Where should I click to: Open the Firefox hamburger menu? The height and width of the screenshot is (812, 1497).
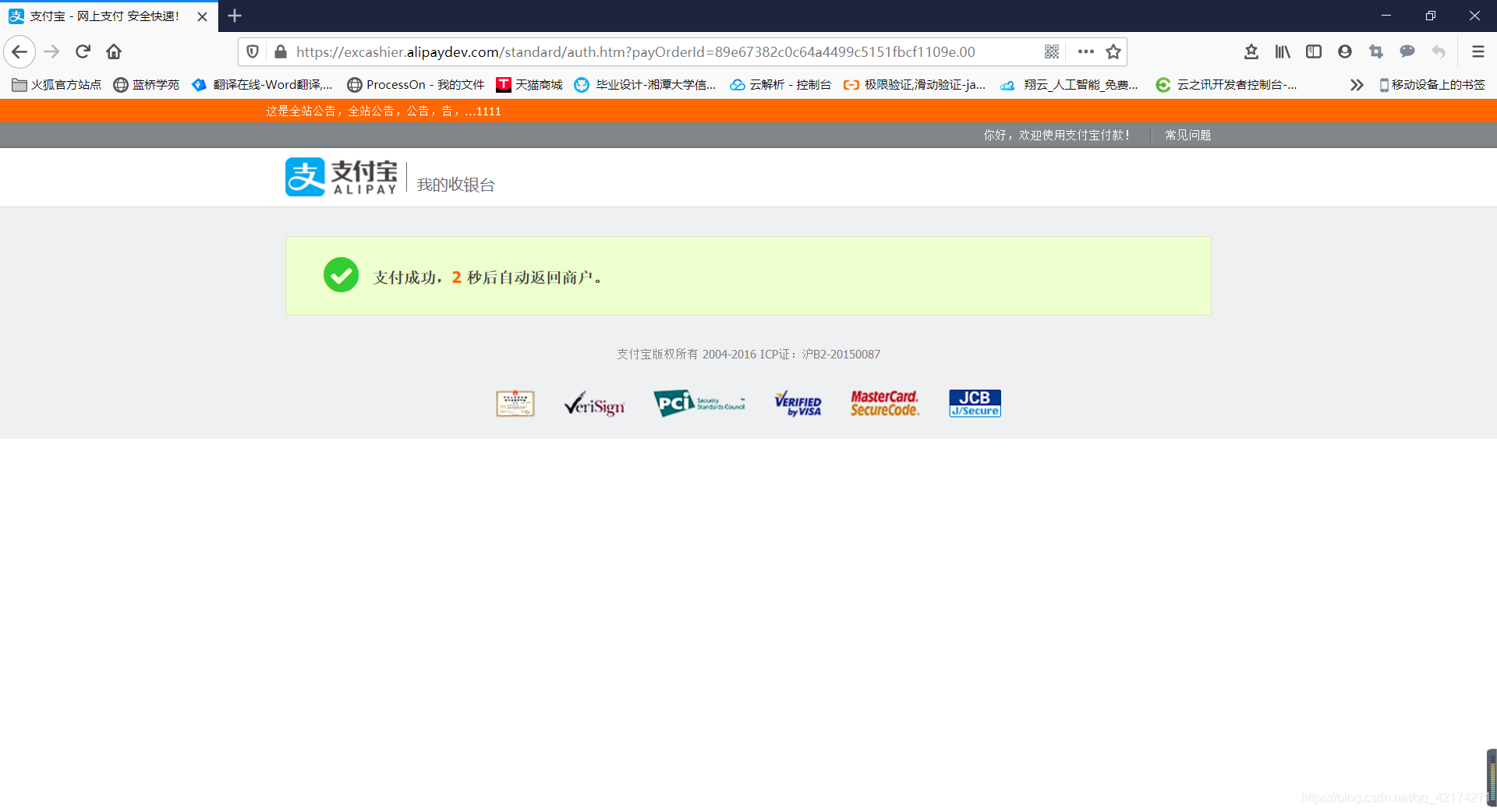(x=1478, y=51)
